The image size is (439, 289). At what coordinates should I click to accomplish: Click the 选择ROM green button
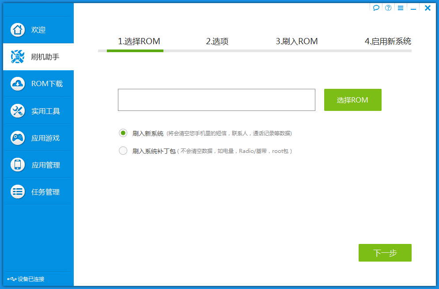352,100
